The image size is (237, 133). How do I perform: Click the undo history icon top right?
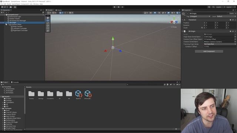click(209, 7)
